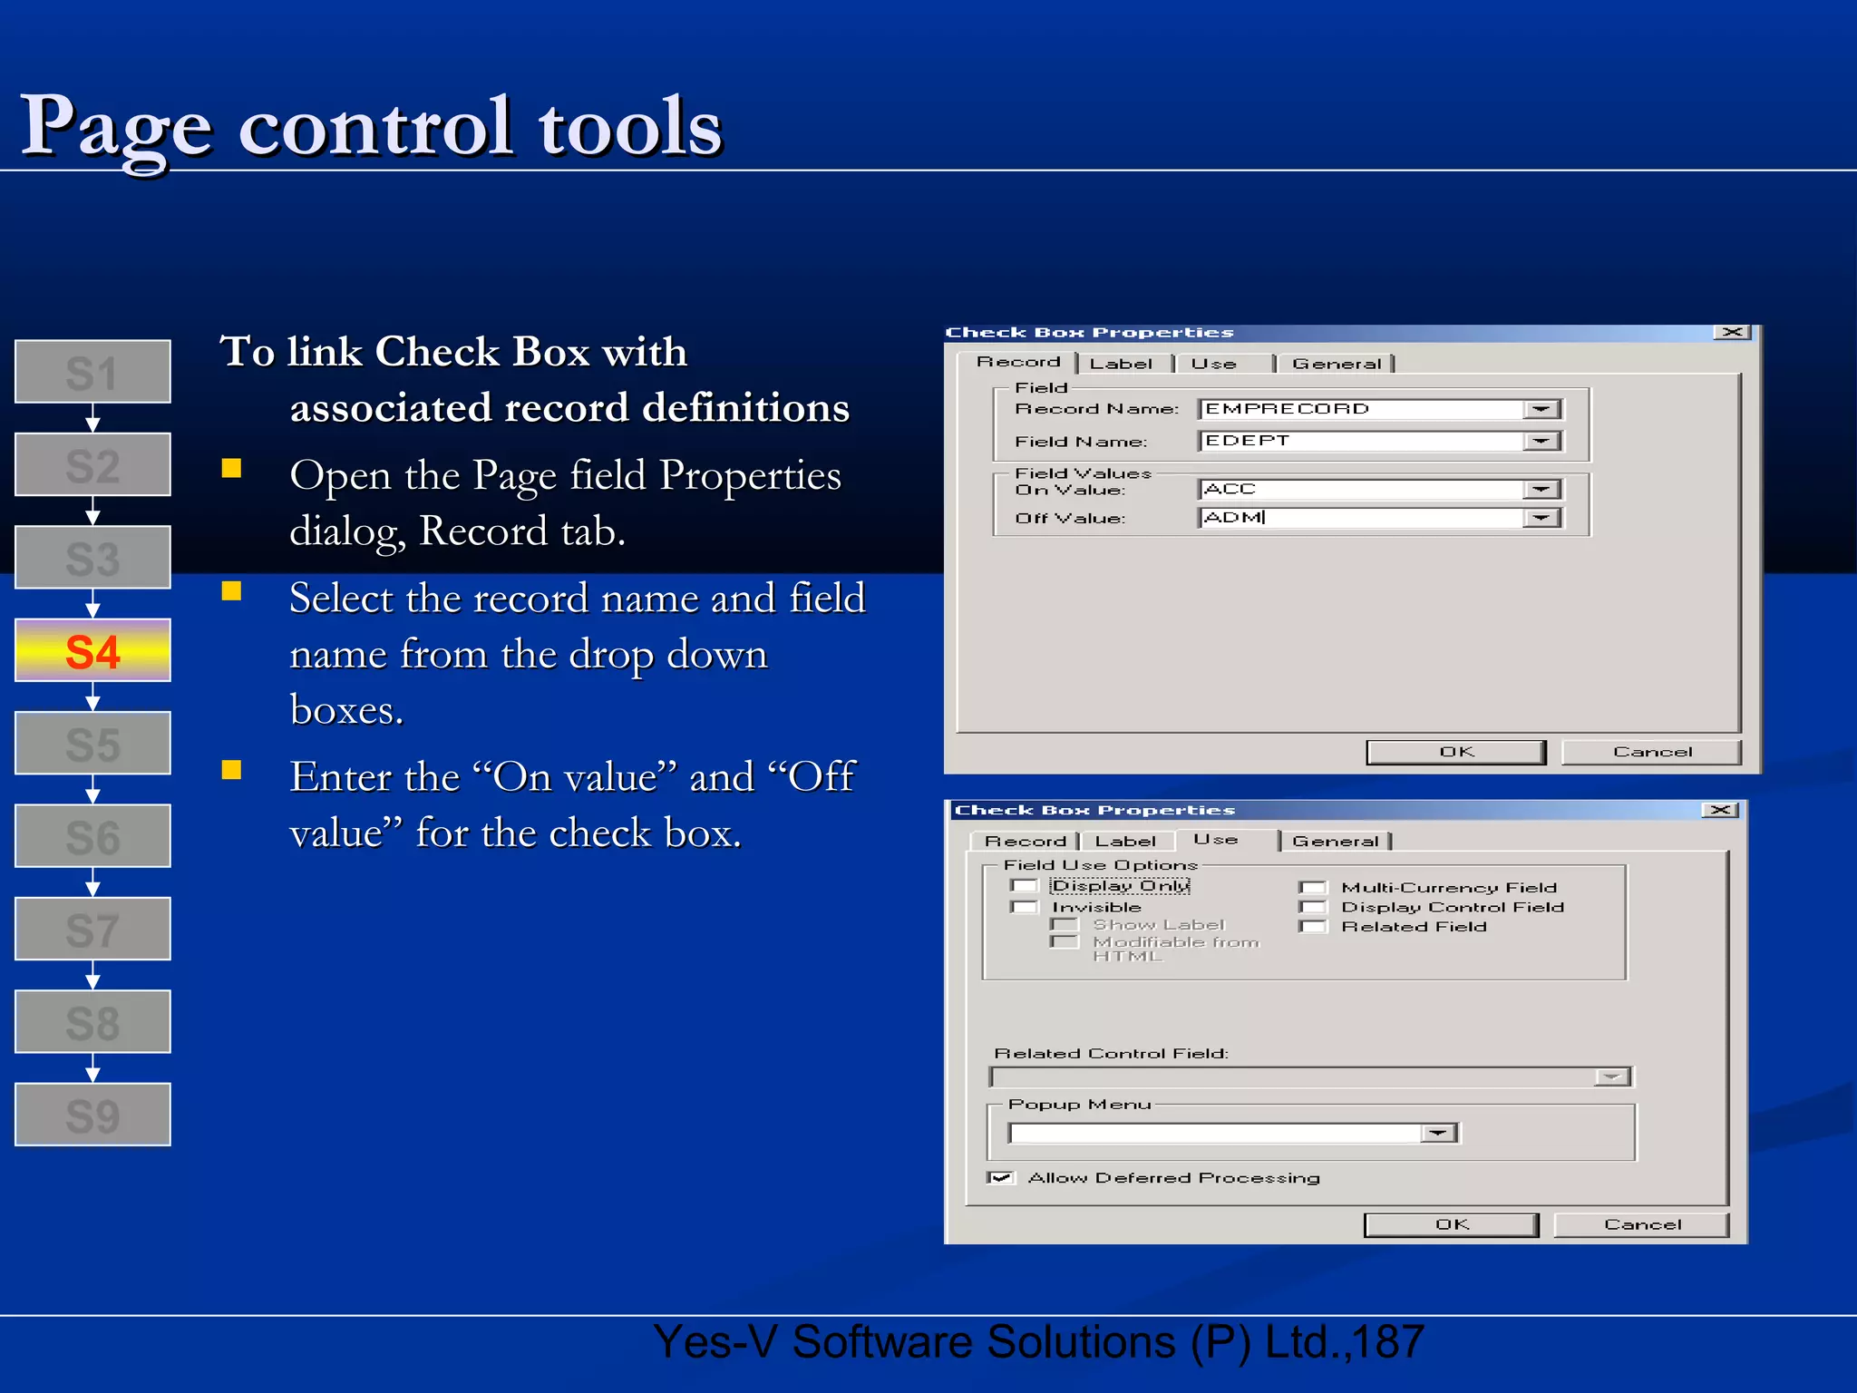Click footer 'Yes-V Software Solutions (P) Ltd.,187'
Screen dimensions: 1857x1393
[x=1039, y=1342]
